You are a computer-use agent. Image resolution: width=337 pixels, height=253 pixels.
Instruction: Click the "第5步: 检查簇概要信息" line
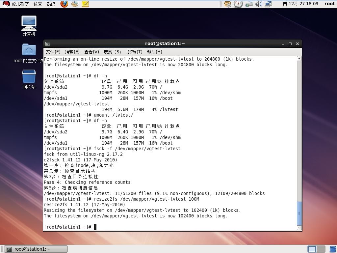(71, 188)
